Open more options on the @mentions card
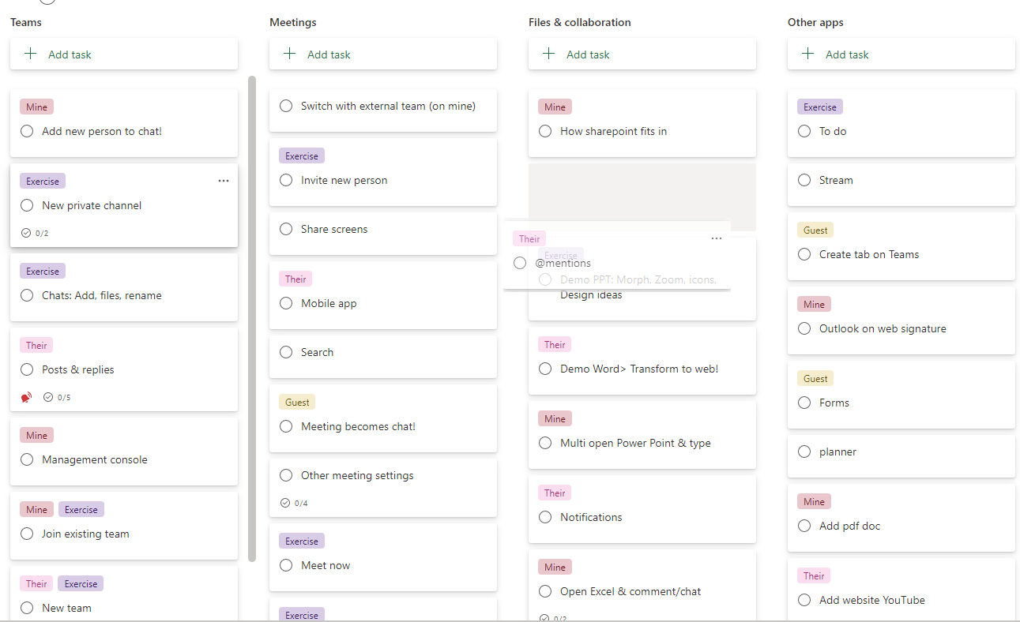The image size is (1020, 622). [717, 238]
